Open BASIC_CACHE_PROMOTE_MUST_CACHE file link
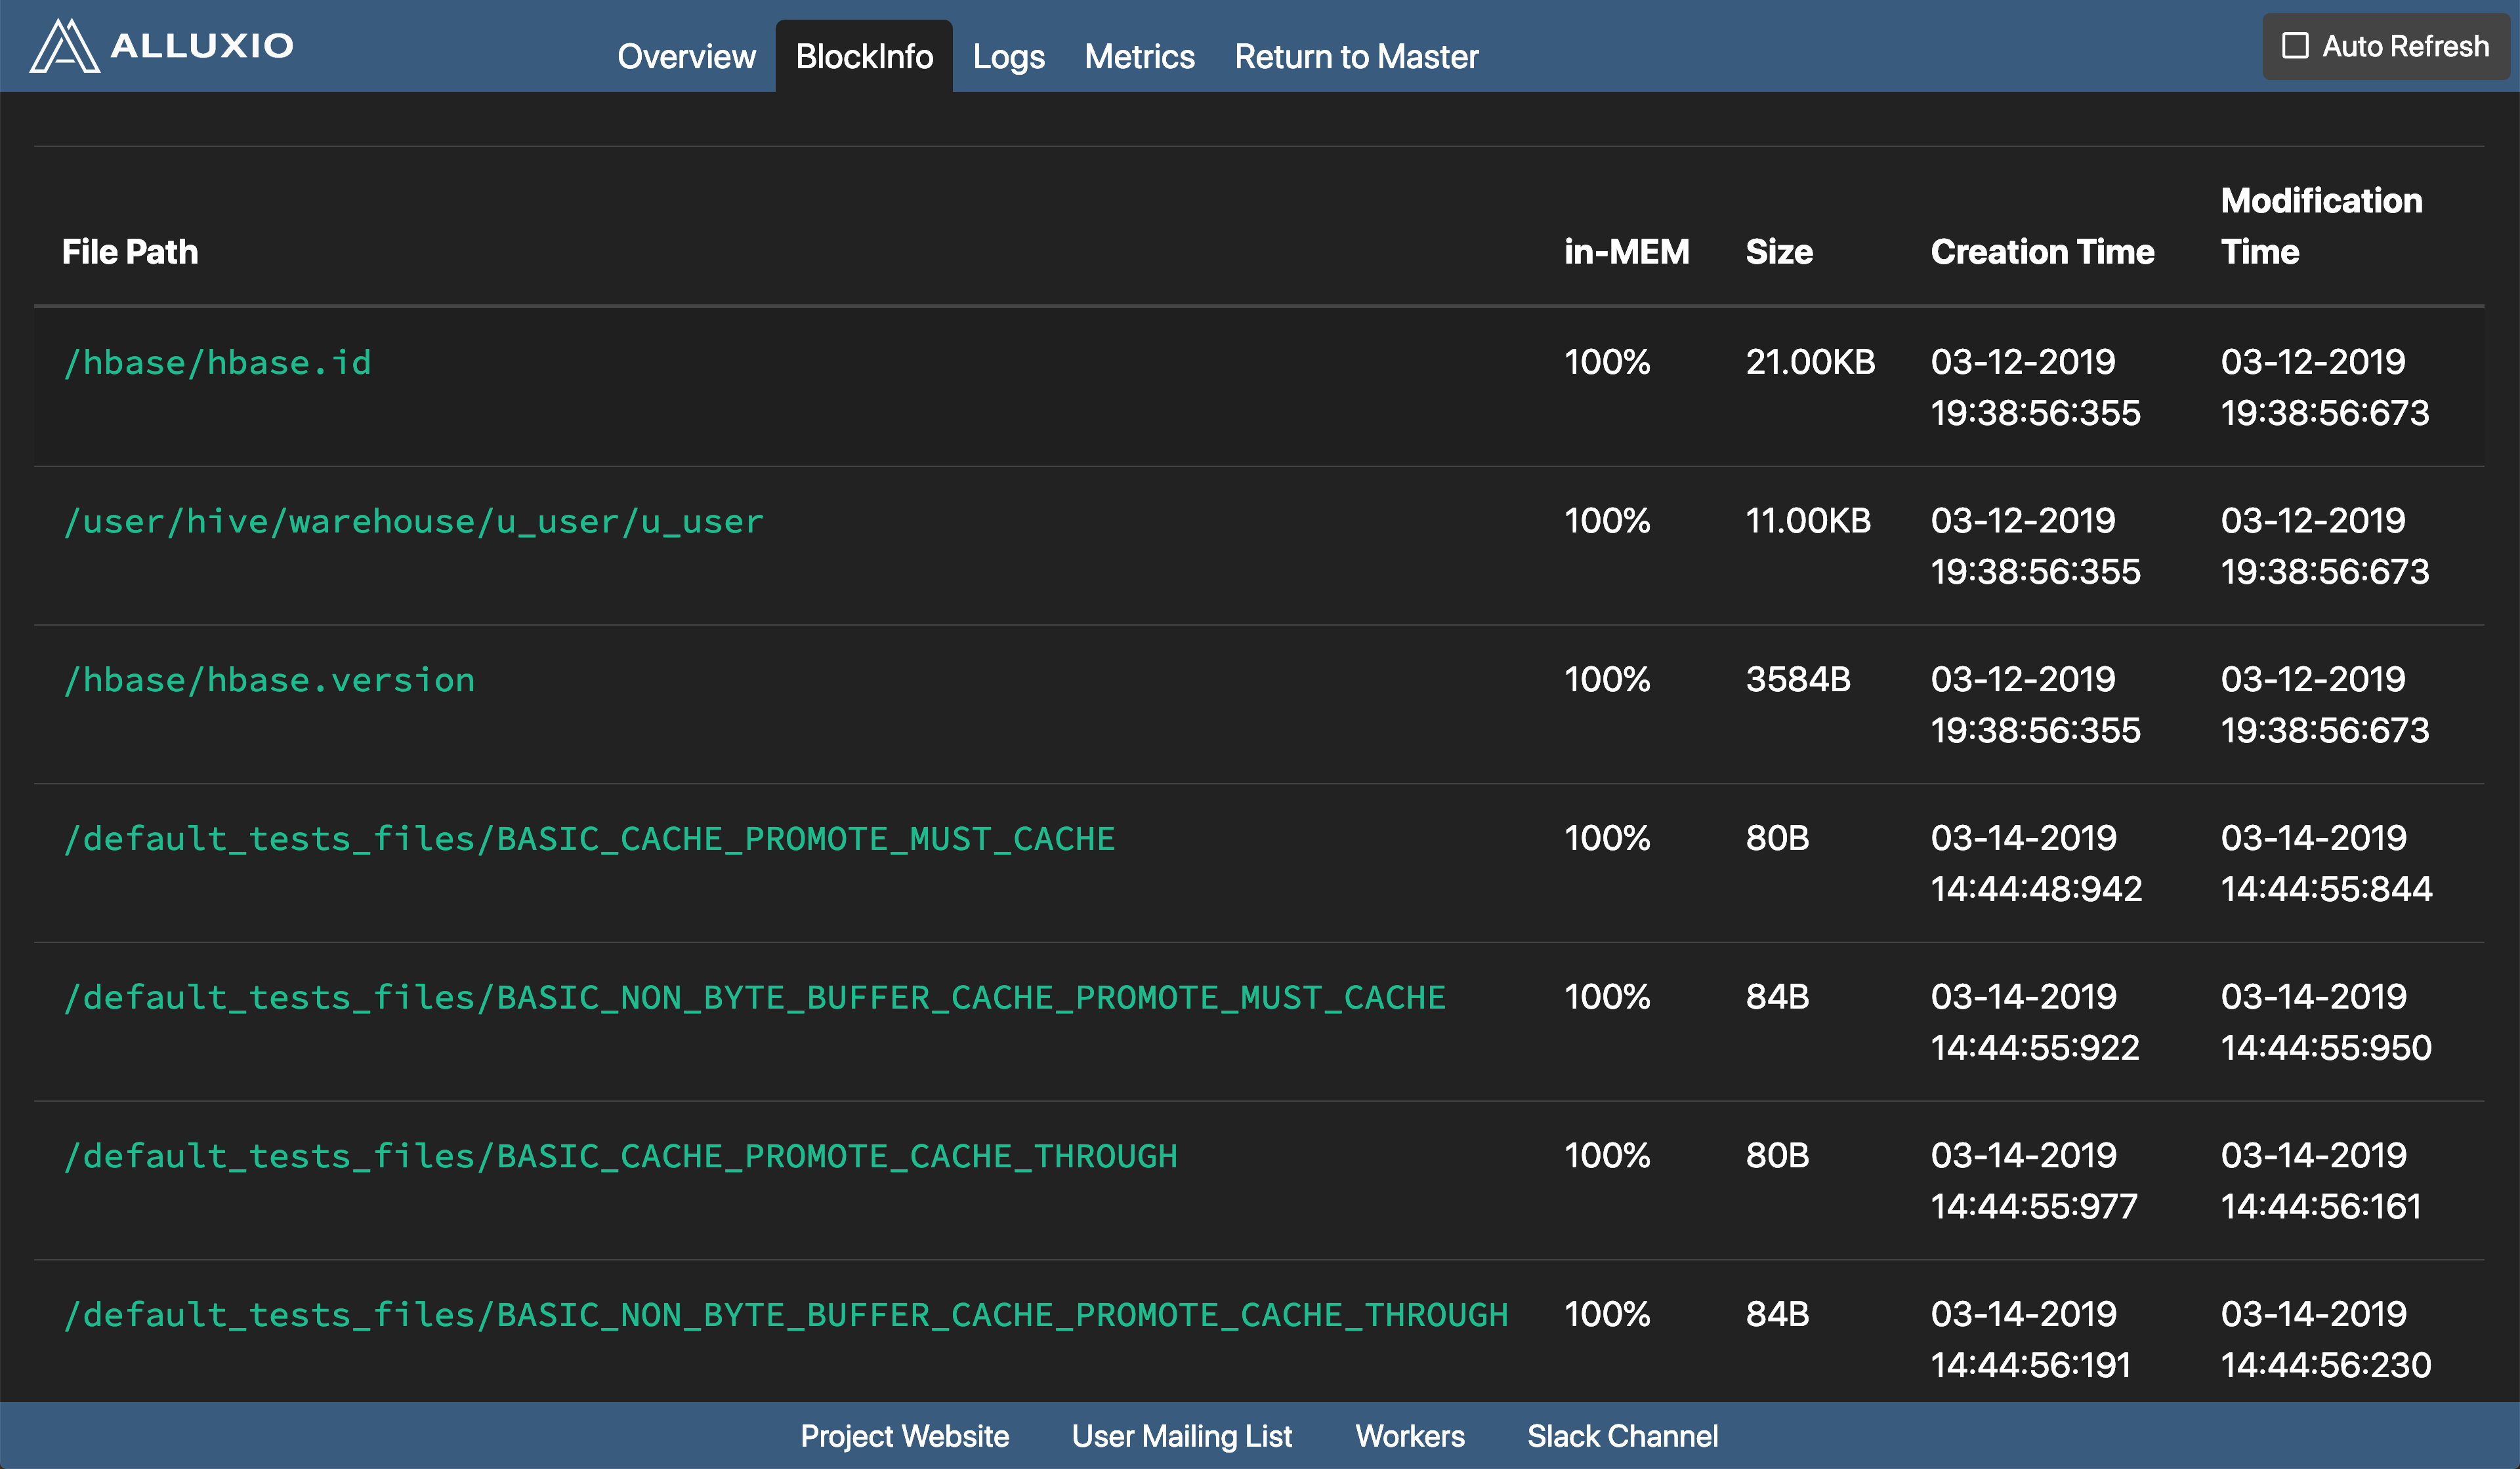2520x1469 pixels. 589,838
